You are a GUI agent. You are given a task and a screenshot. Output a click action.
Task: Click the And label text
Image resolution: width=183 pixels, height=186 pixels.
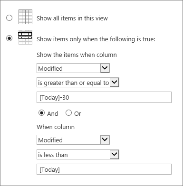53,113
